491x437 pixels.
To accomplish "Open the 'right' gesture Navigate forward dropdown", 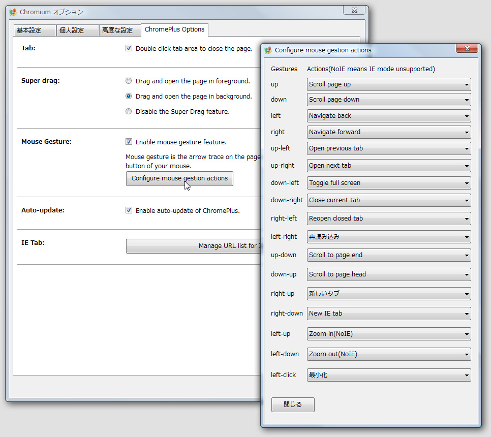I will point(389,132).
